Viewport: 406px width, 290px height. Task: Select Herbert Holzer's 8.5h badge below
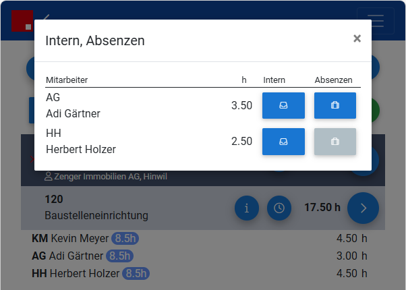pyautogui.click(x=136, y=273)
